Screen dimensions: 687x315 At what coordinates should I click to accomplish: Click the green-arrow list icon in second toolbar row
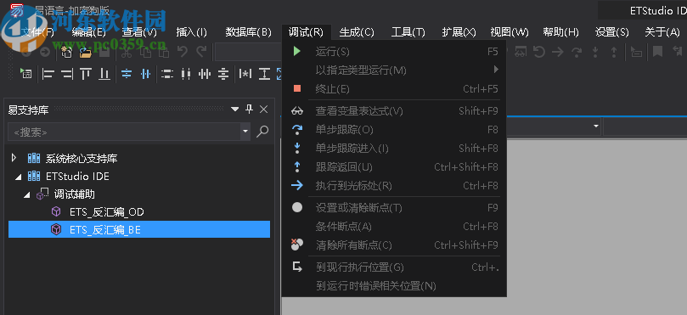(25, 74)
